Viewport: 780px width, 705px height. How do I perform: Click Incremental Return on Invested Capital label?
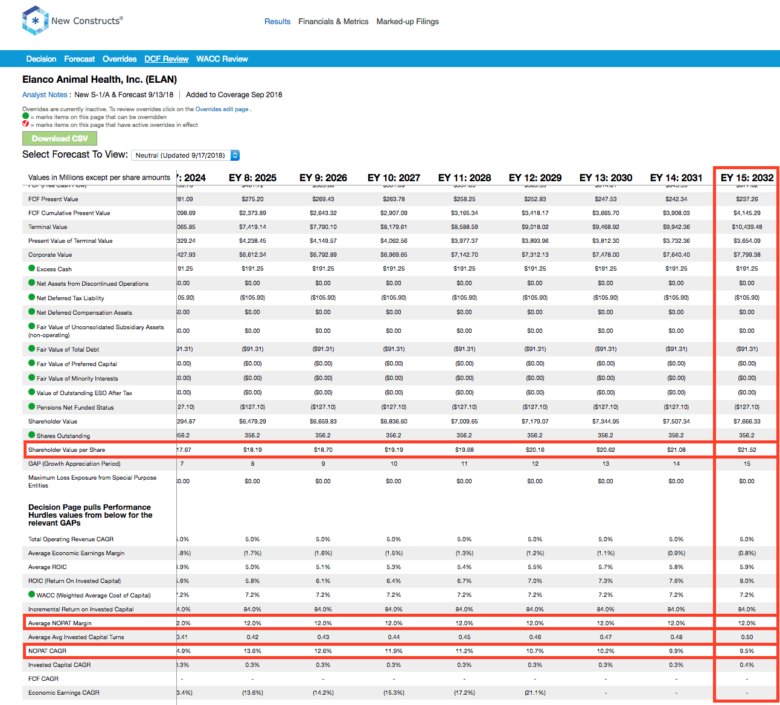[x=81, y=609]
